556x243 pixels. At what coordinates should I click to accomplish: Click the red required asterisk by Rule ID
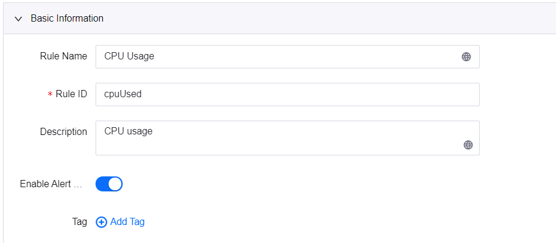(x=50, y=95)
